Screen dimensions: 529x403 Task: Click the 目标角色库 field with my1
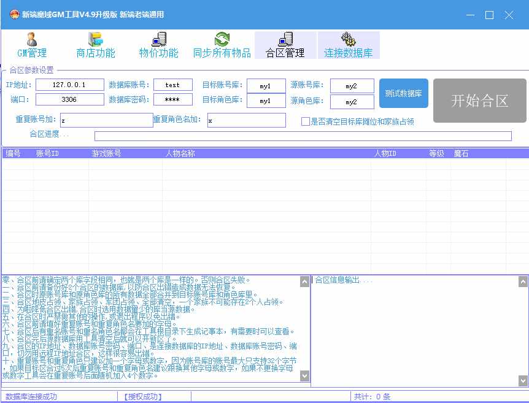click(x=266, y=101)
